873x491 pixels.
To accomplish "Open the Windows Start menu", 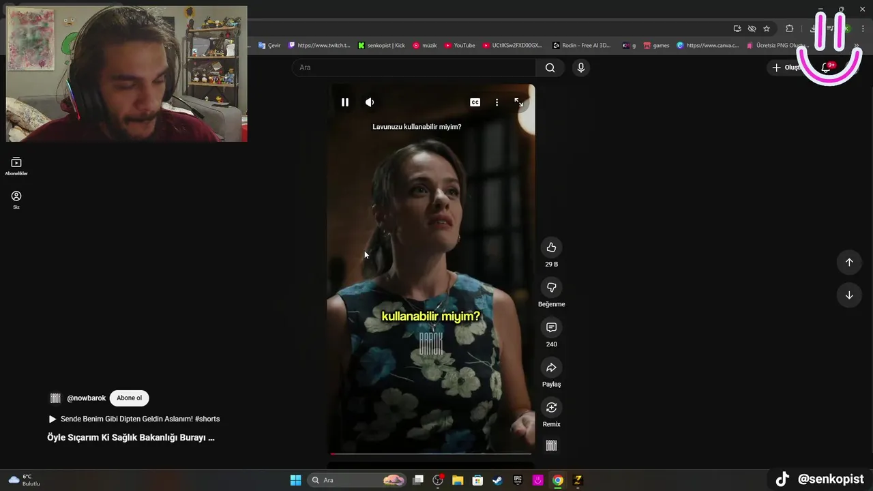I will click(x=295, y=480).
